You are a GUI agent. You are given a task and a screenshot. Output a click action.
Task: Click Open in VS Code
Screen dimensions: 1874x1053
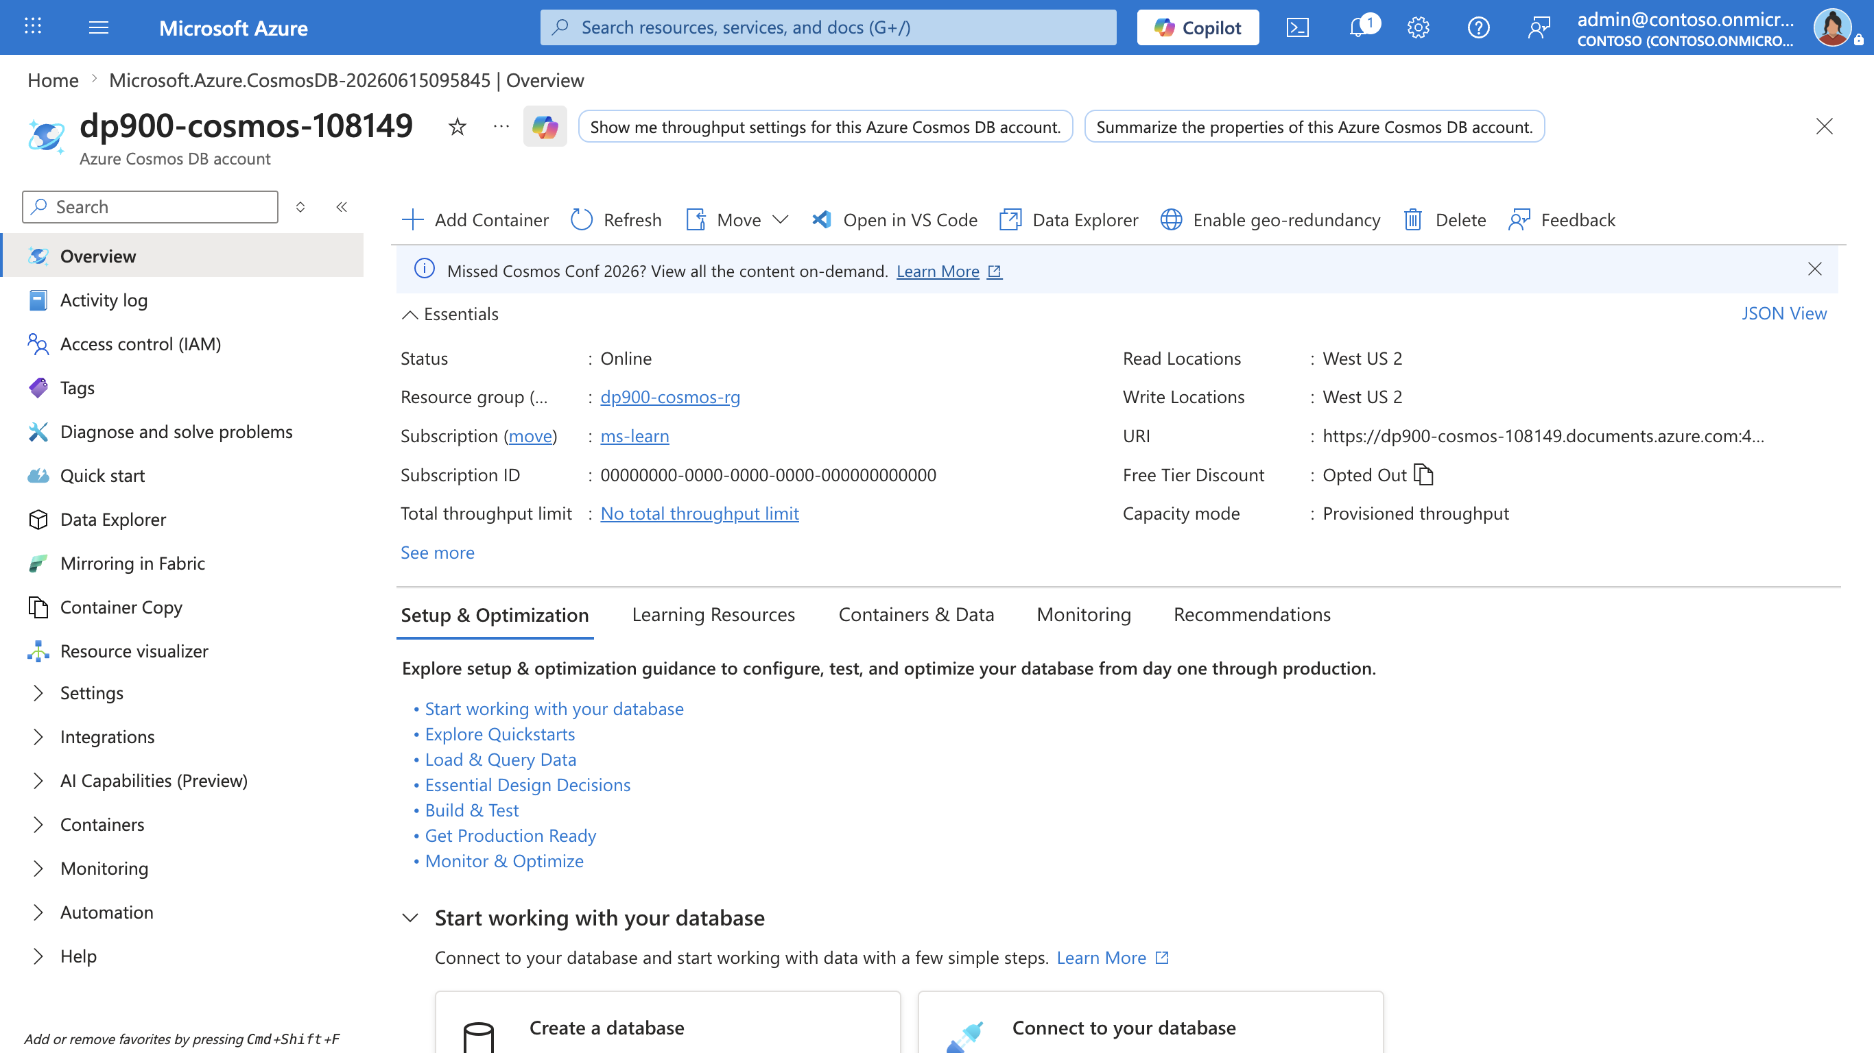click(x=894, y=219)
